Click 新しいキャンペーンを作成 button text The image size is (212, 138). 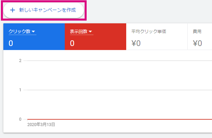pos(48,10)
